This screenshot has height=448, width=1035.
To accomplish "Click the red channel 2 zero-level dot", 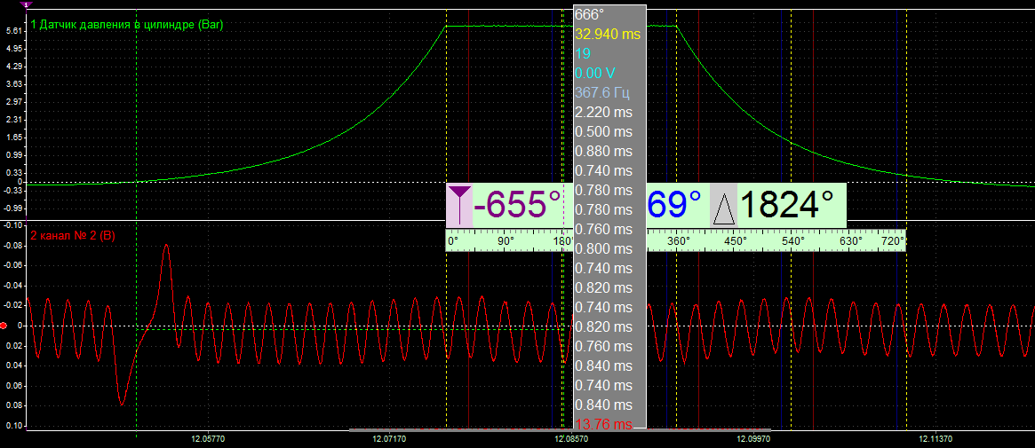I will [4, 326].
